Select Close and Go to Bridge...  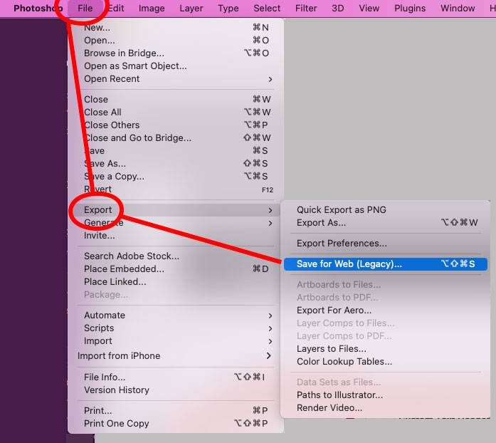pos(176,138)
